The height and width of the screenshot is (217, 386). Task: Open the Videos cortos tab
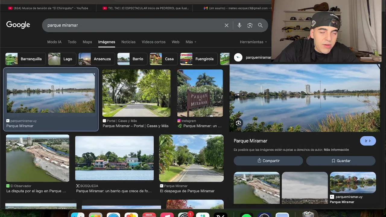point(153,42)
